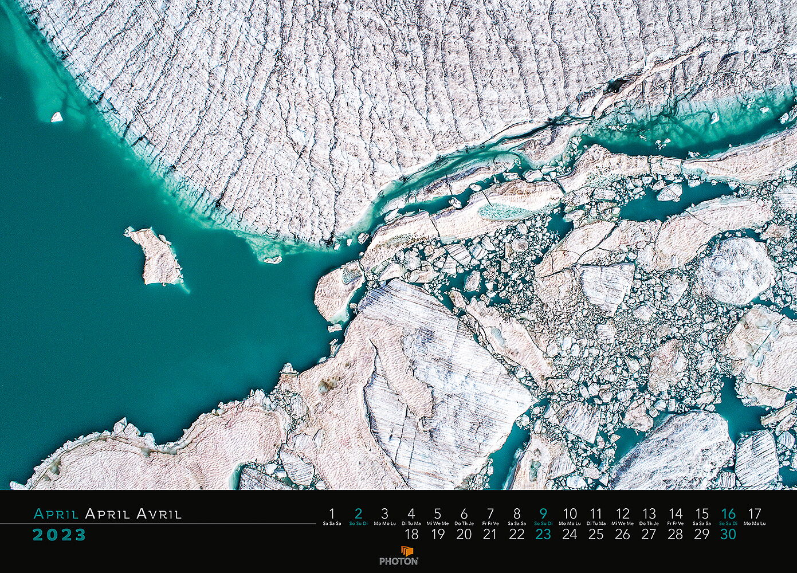Select the teal 'April' month label

56,513
